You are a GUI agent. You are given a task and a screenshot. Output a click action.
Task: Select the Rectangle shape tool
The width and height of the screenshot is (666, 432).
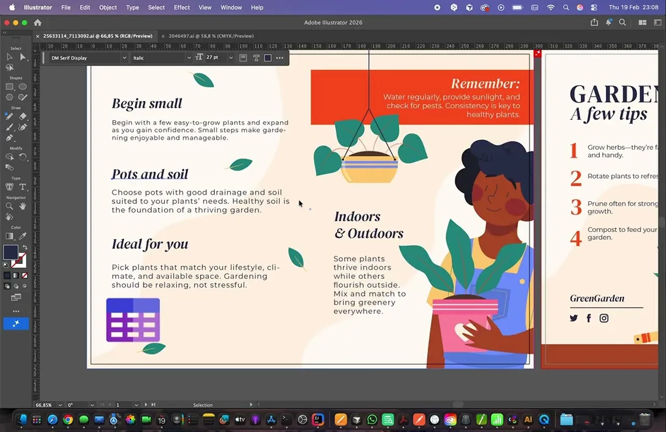[x=9, y=87]
